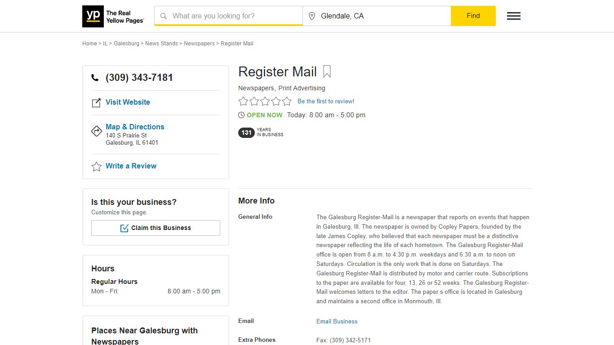Click the Today: 8:00 am - 5:00 pm text
Image resolution: width=614 pixels, height=345 pixels.
326,115
